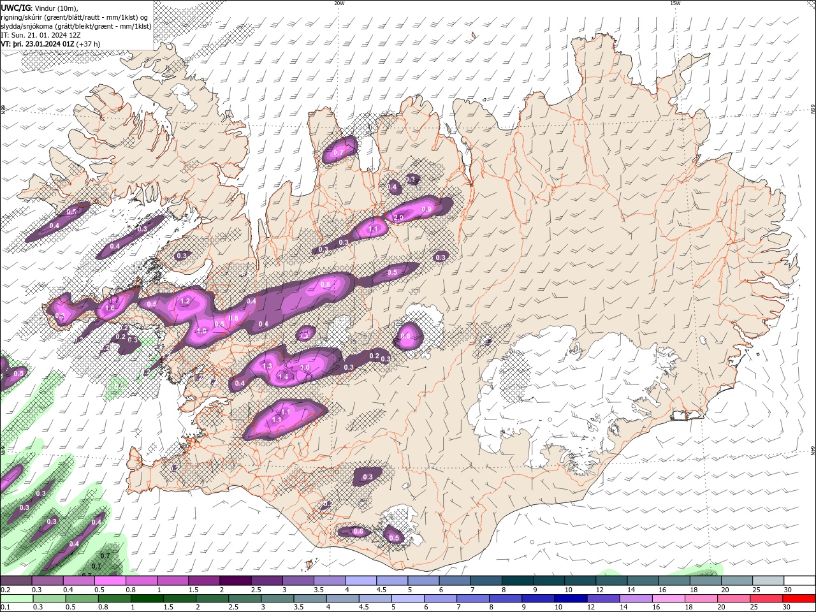Pick bottom-row deep blue swatch between 10 and 12
Viewport: 816px width, 612px height.
pyautogui.click(x=571, y=599)
